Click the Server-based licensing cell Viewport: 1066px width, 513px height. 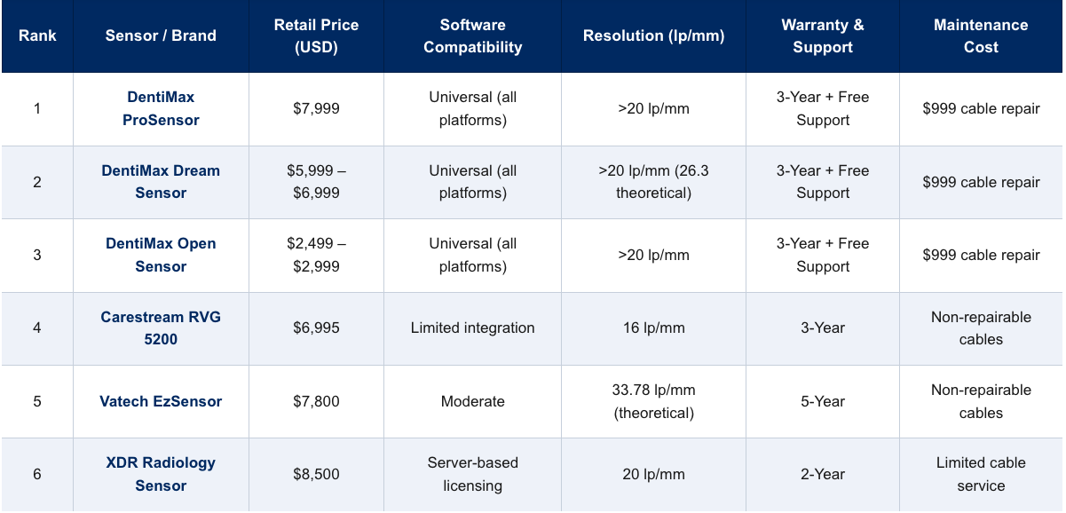coord(472,474)
